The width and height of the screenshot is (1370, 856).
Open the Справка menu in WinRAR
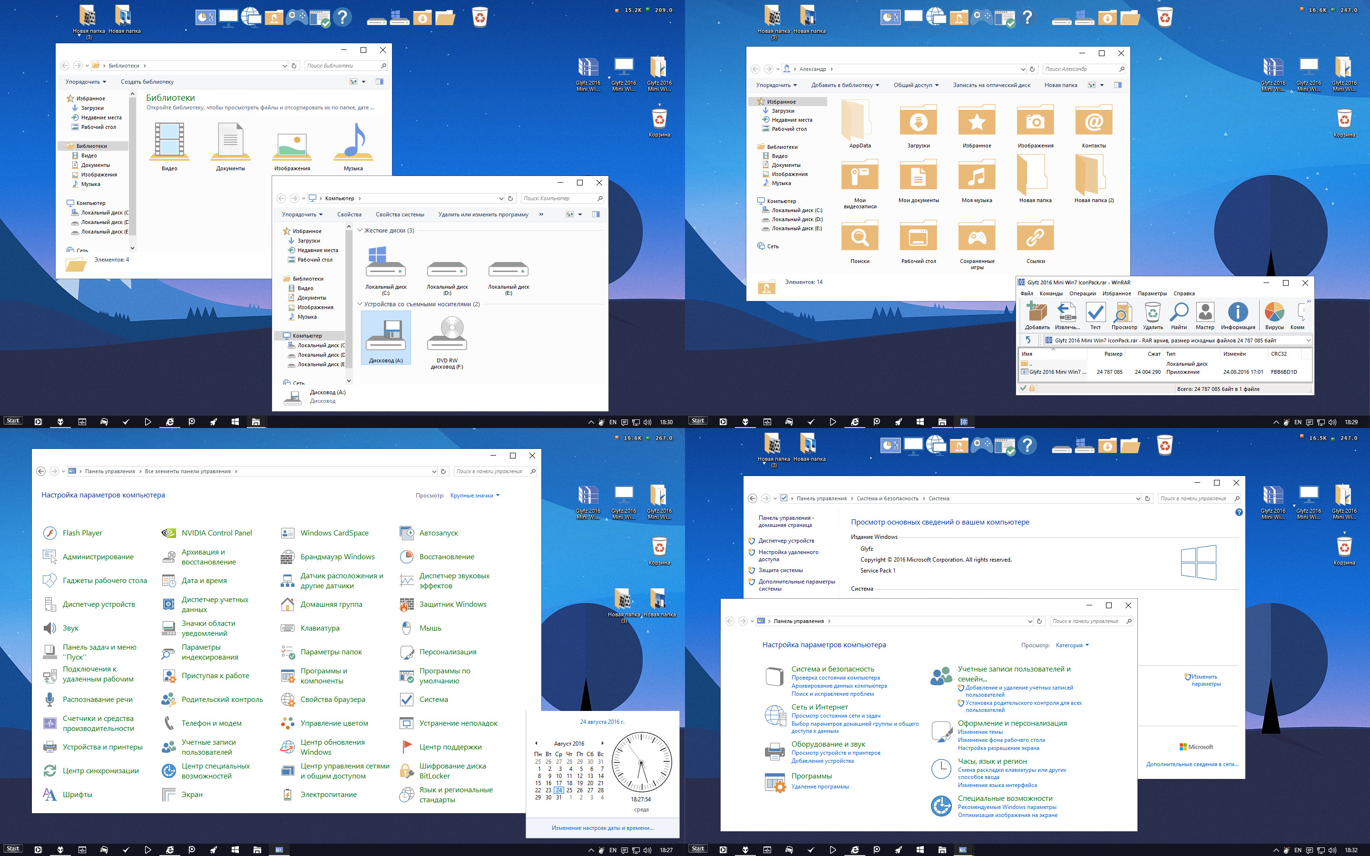[1184, 293]
